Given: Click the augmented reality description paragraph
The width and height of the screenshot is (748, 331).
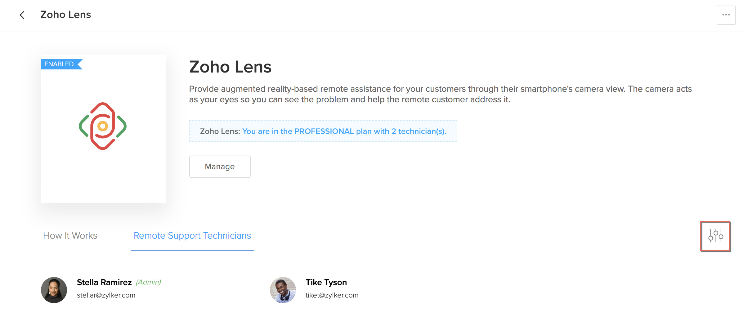Looking at the screenshot, I should pos(440,94).
